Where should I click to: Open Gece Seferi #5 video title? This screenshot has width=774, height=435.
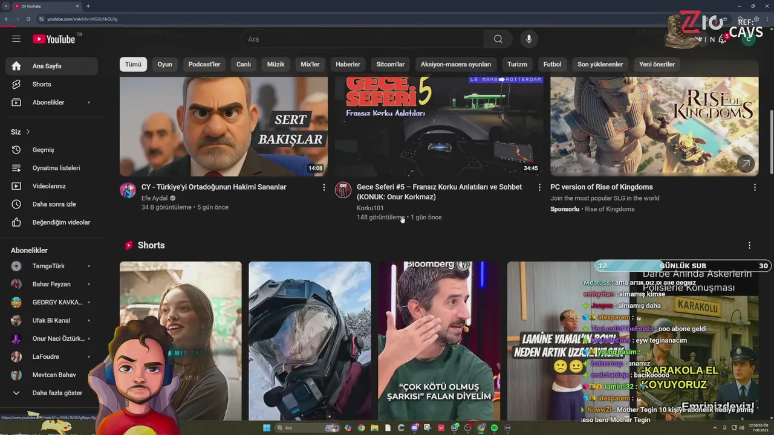[439, 192]
